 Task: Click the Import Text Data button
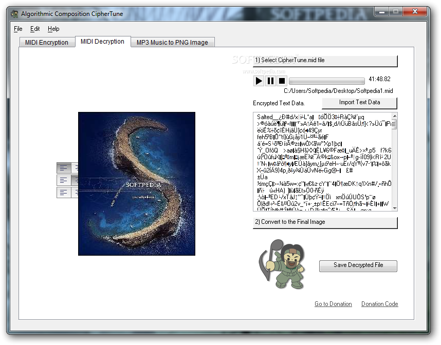point(359,103)
